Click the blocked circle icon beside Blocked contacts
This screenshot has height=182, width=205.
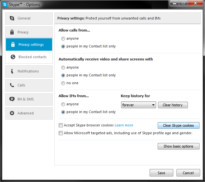13,57
